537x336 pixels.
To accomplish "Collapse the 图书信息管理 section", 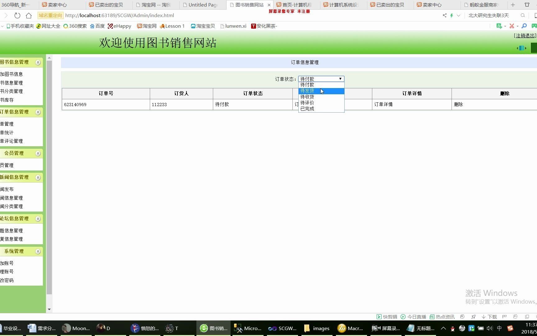I will coord(38,62).
